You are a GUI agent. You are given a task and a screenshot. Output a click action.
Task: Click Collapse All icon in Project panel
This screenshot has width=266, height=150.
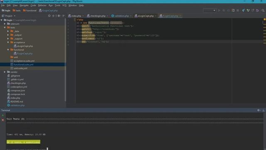coord(53,16)
